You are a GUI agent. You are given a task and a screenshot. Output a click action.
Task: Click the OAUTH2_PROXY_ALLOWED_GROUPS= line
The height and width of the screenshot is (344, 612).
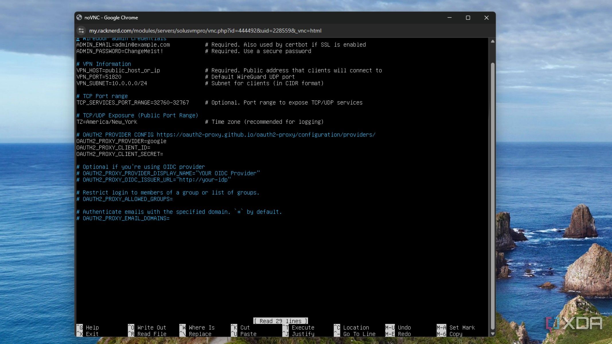pyautogui.click(x=124, y=199)
